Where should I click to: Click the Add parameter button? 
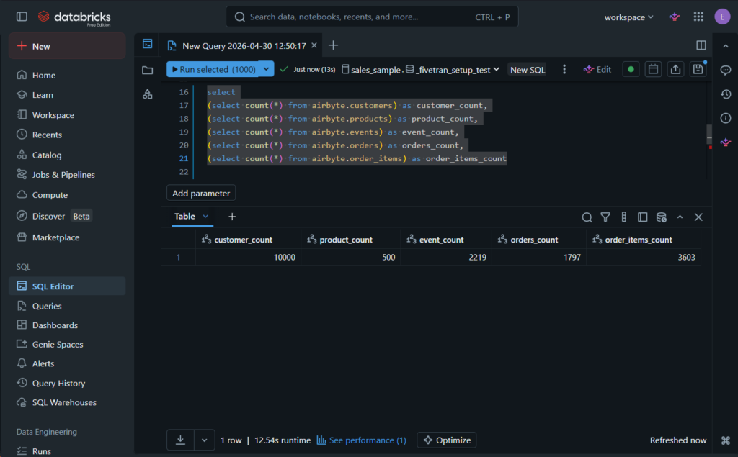pos(201,194)
